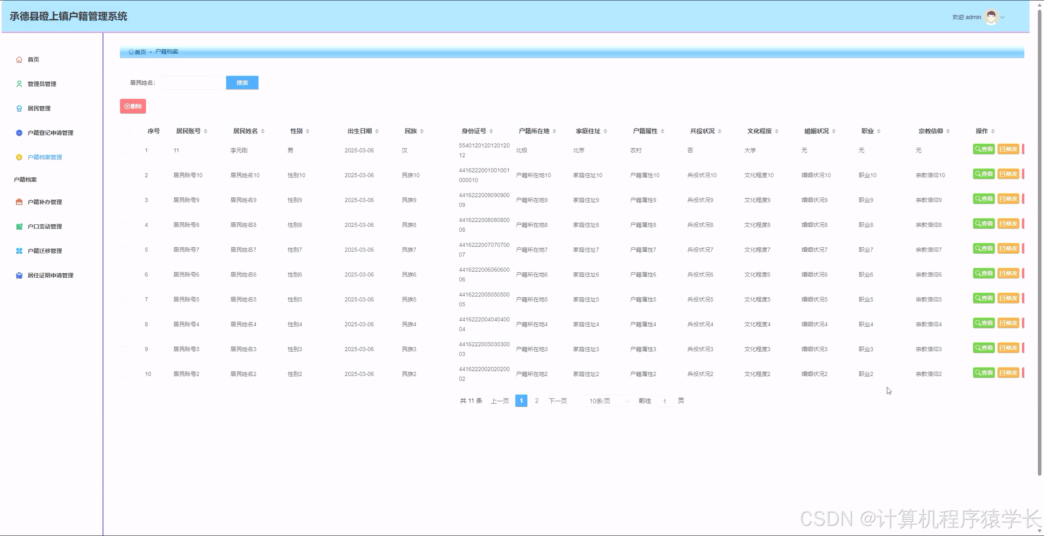
Task: Toggle the select-all checkbox in table header
Action: pyautogui.click(x=128, y=131)
